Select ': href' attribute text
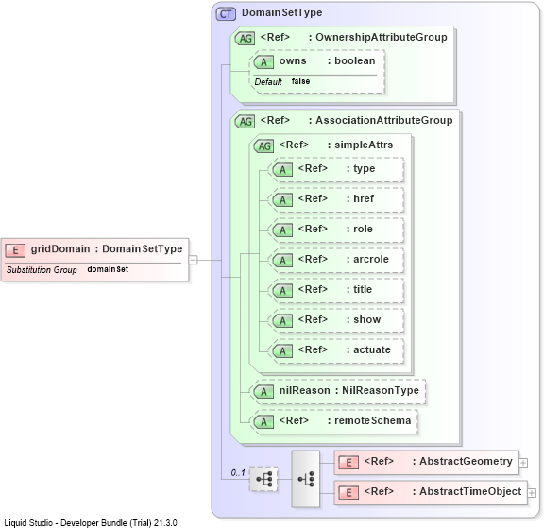 tap(360, 198)
